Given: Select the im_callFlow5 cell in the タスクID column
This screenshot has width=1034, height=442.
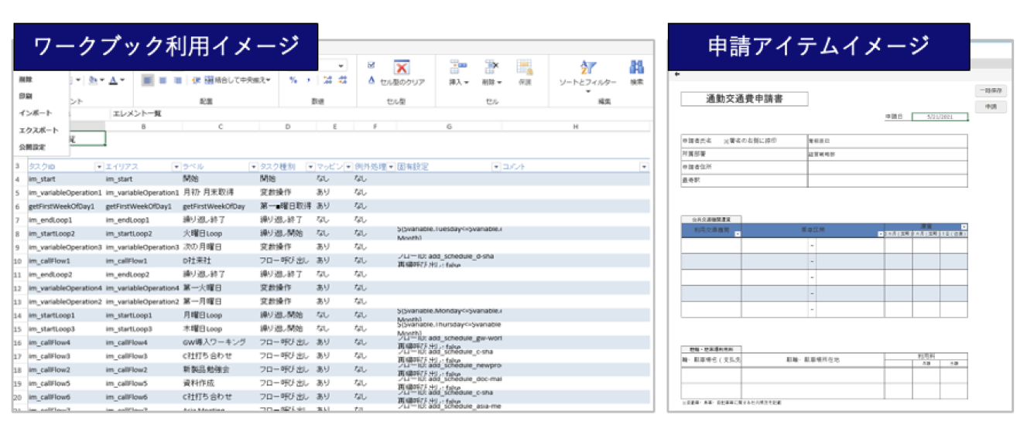Looking at the screenshot, I should (66, 383).
